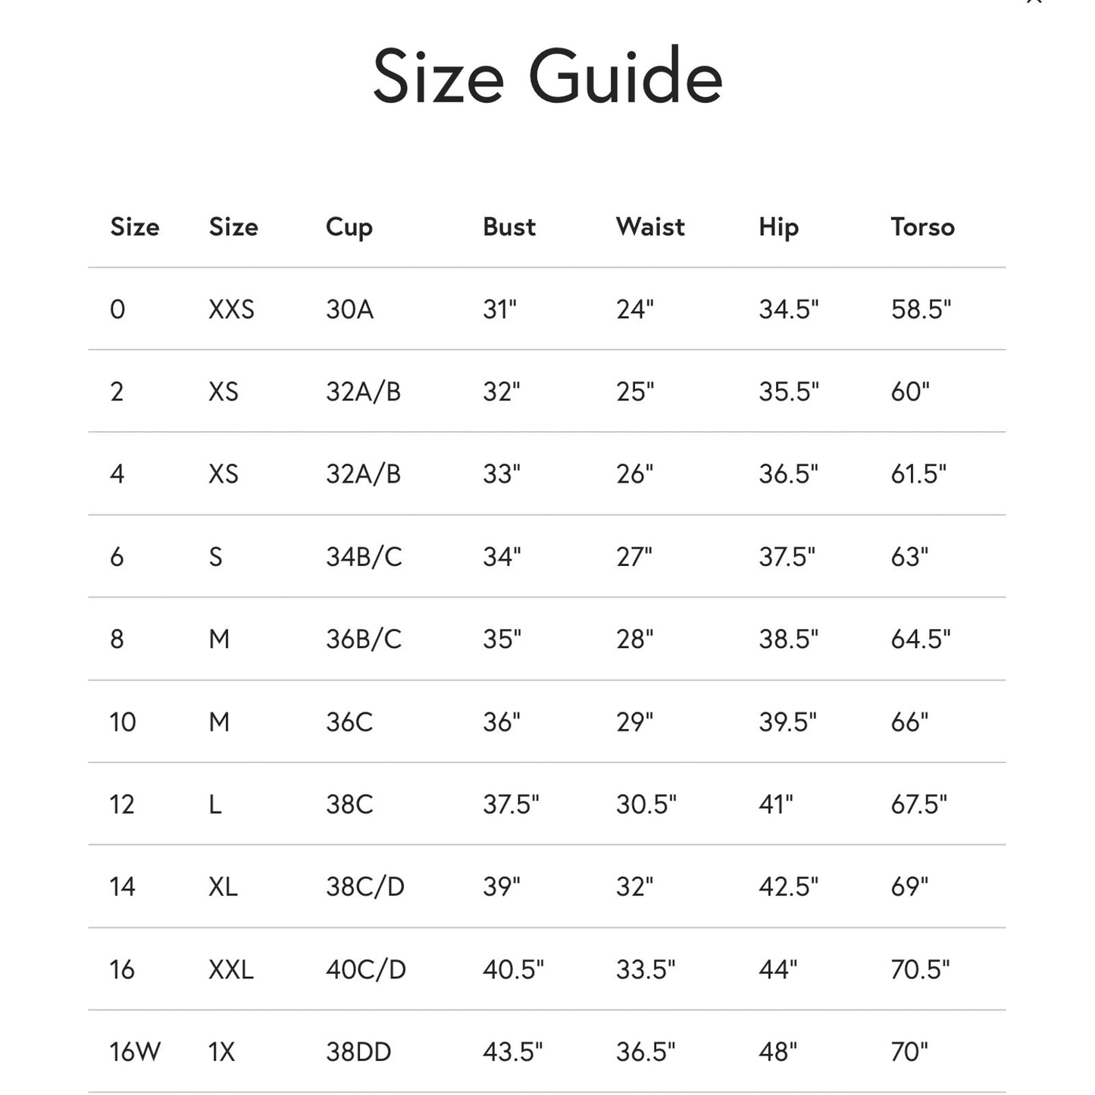This screenshot has height=1095, width=1095.
Task: Click the 36B/C cup cell
Action: tap(364, 640)
